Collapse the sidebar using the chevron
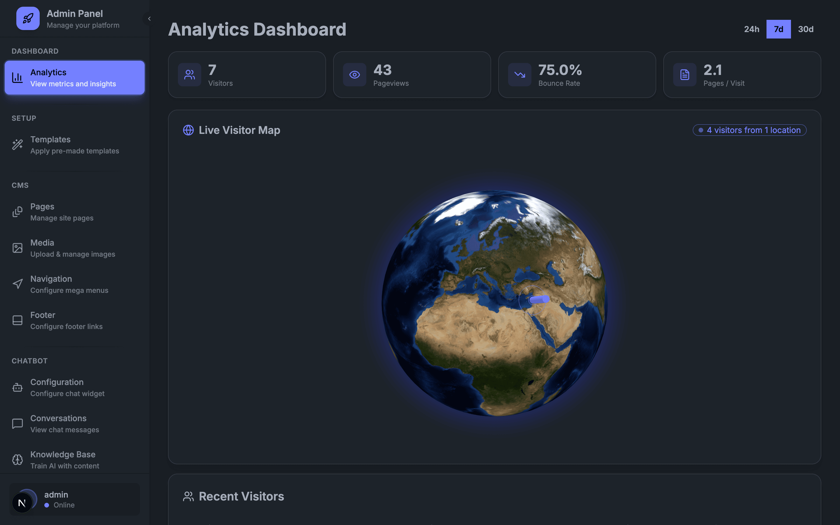840x525 pixels. click(149, 18)
